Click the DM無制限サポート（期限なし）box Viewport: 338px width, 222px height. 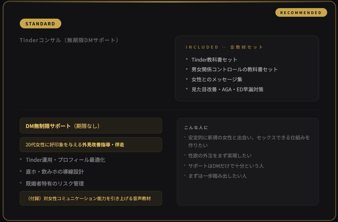point(91,126)
